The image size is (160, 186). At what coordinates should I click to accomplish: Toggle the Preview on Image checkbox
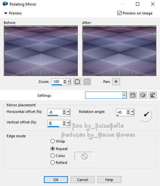click(x=119, y=13)
